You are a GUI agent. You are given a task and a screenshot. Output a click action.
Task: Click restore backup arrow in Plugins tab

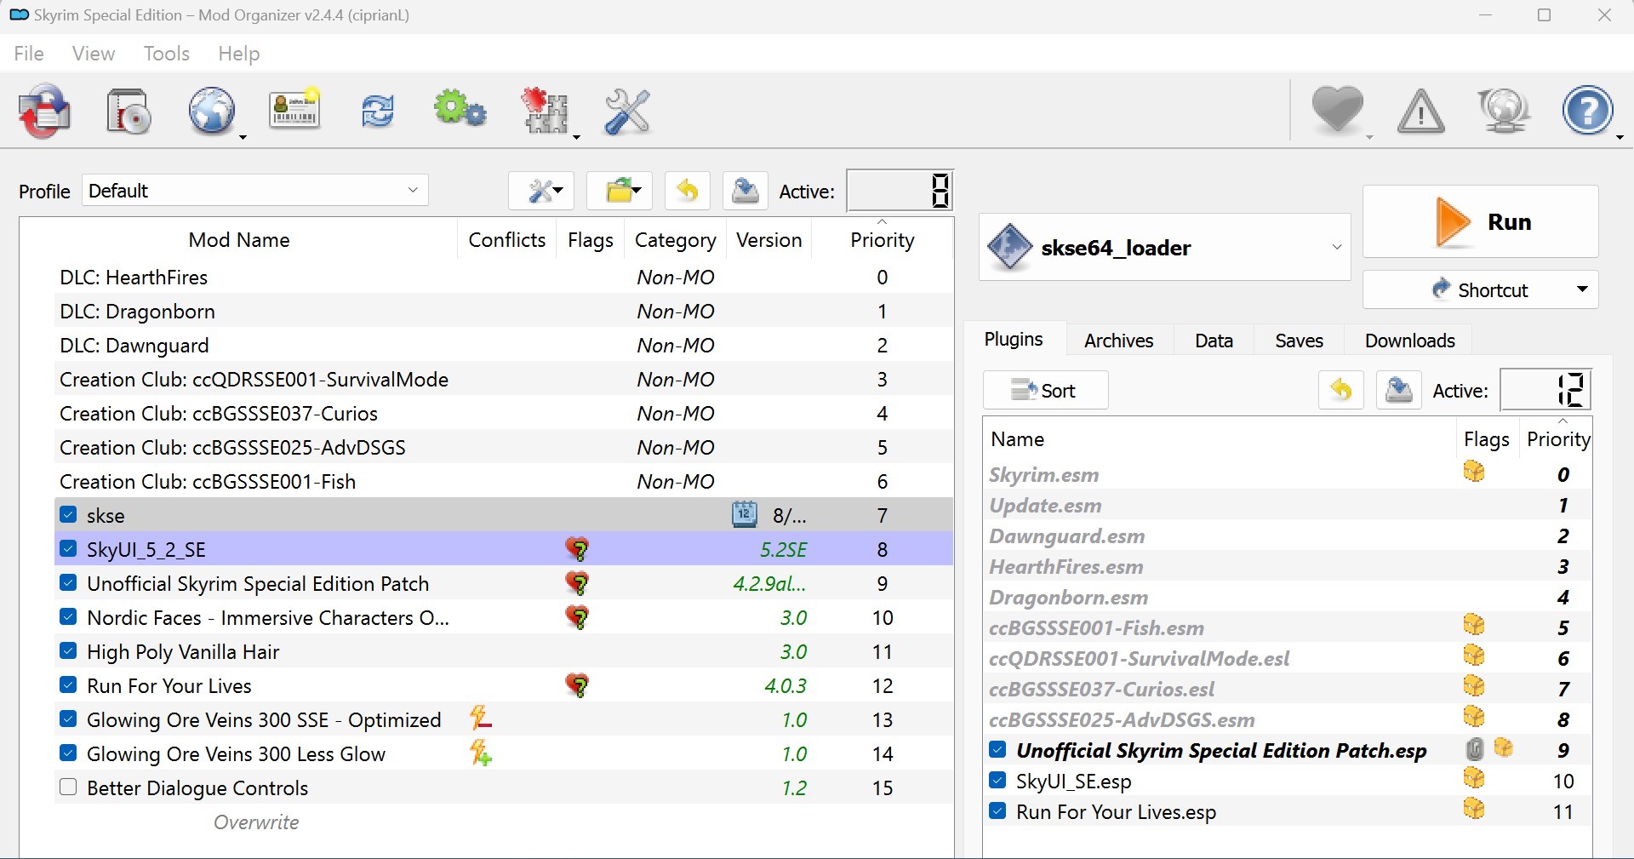[x=1341, y=390]
